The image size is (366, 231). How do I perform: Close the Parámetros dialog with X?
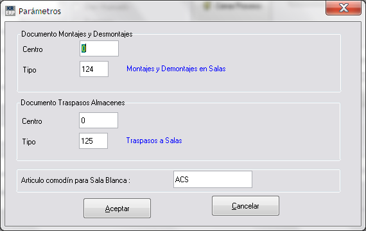[344, 8]
